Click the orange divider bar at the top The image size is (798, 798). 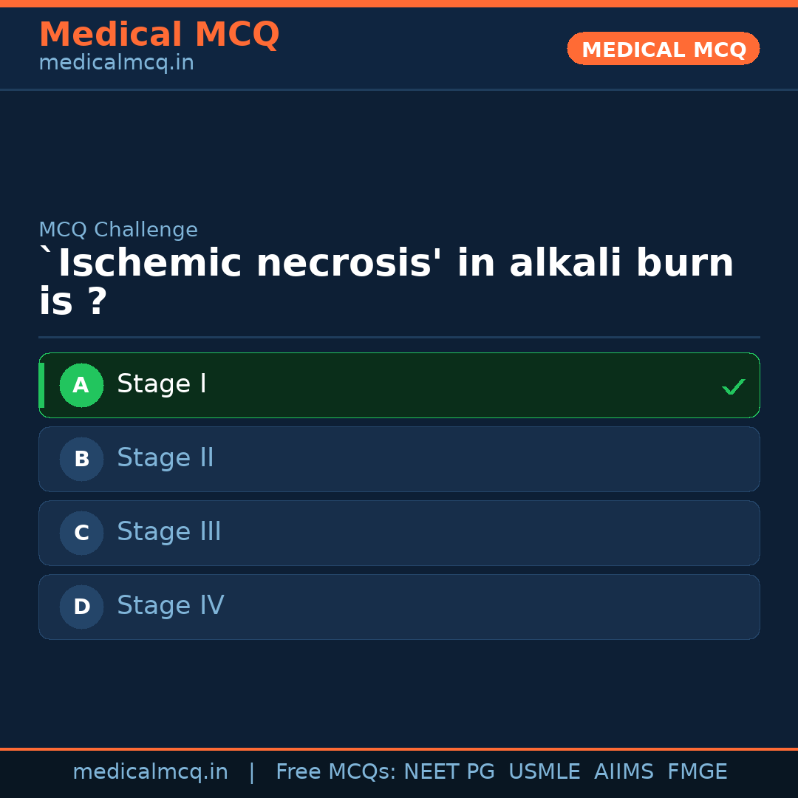(399, 2)
